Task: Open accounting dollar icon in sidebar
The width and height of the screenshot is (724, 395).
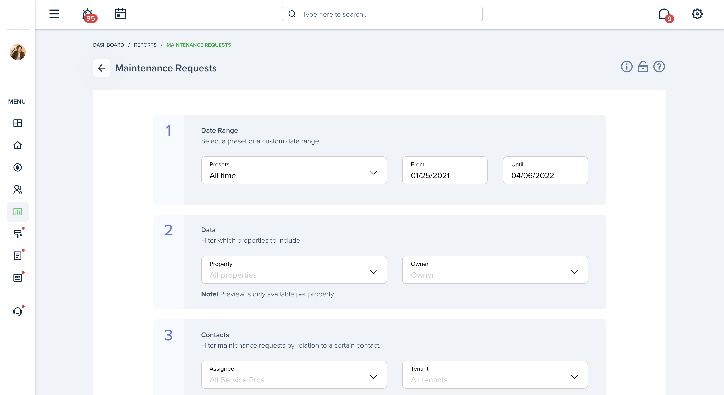Action: click(x=17, y=167)
